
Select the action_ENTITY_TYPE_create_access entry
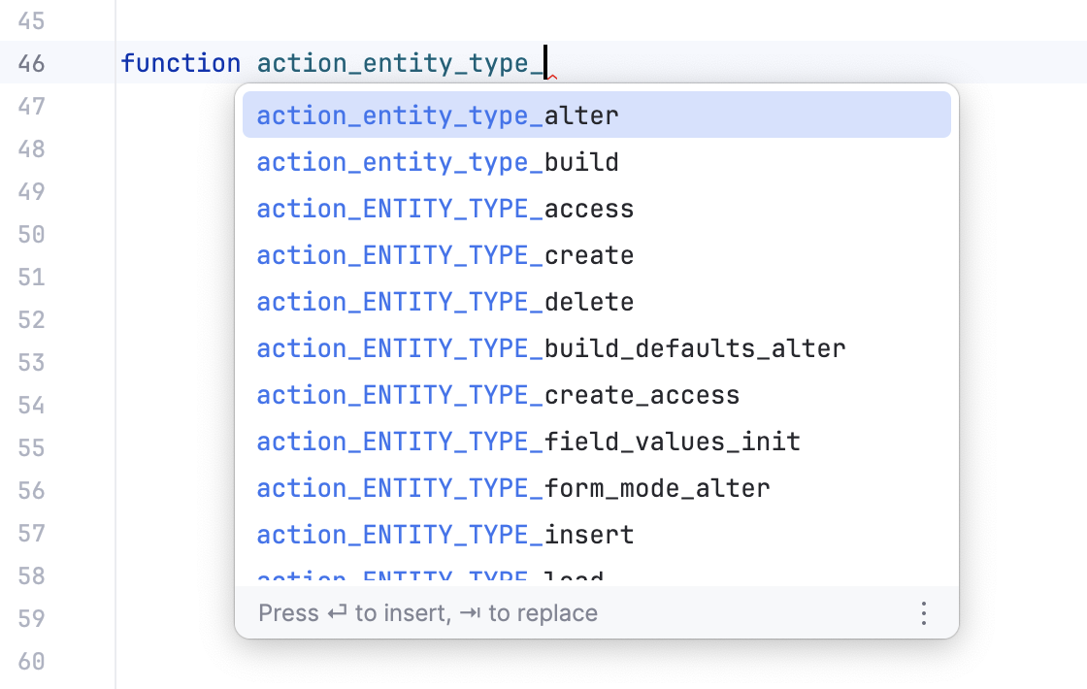coord(497,394)
